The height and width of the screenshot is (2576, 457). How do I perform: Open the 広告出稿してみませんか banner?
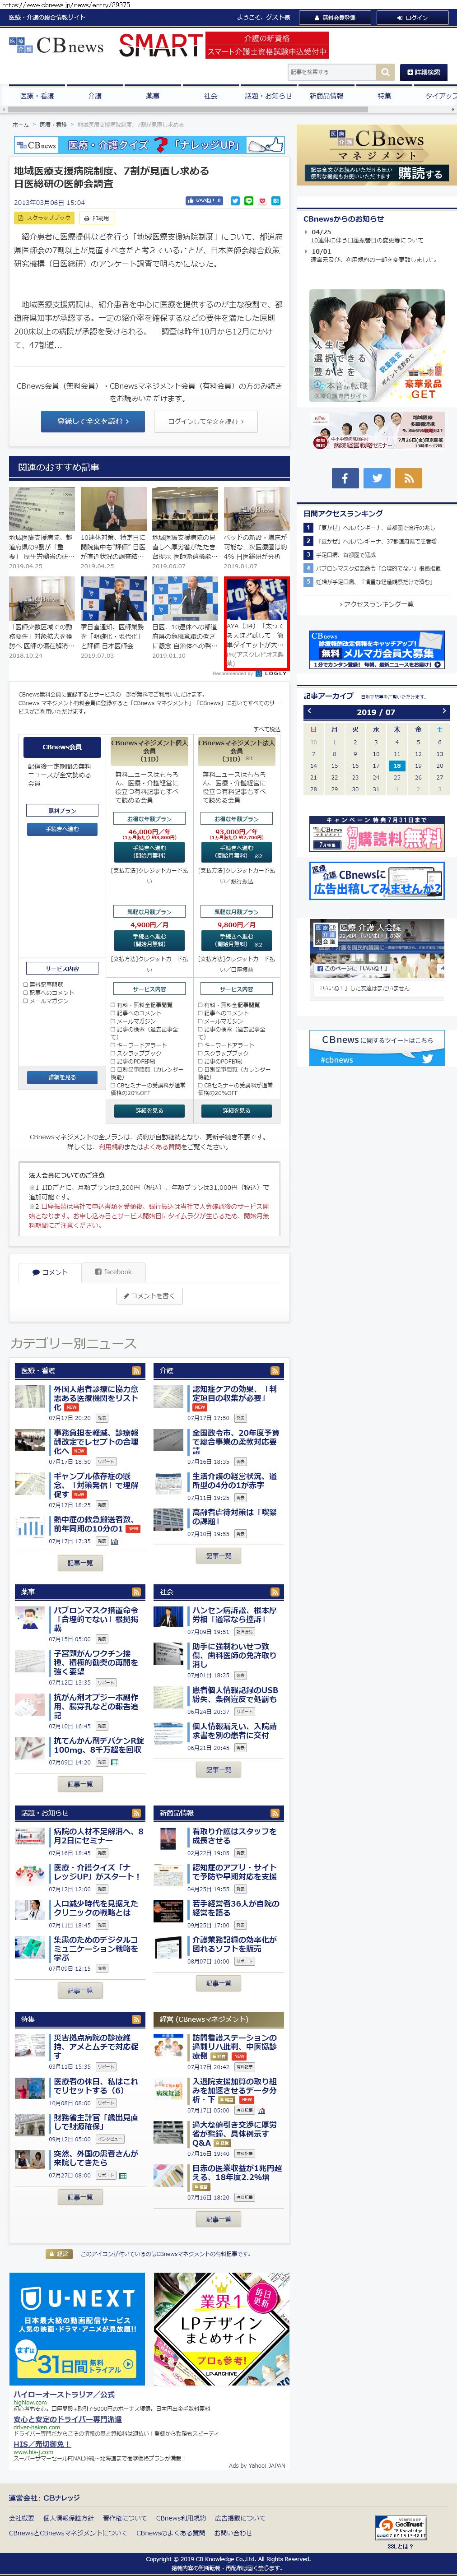377,882
